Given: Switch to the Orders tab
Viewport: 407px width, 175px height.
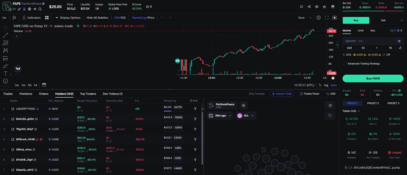Looking at the screenshot, I should click(x=44, y=94).
